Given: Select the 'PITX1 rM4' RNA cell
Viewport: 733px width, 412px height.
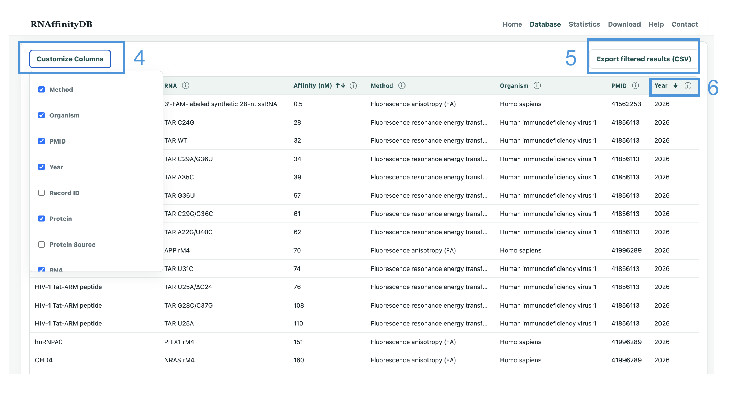Looking at the screenshot, I should pos(179,342).
